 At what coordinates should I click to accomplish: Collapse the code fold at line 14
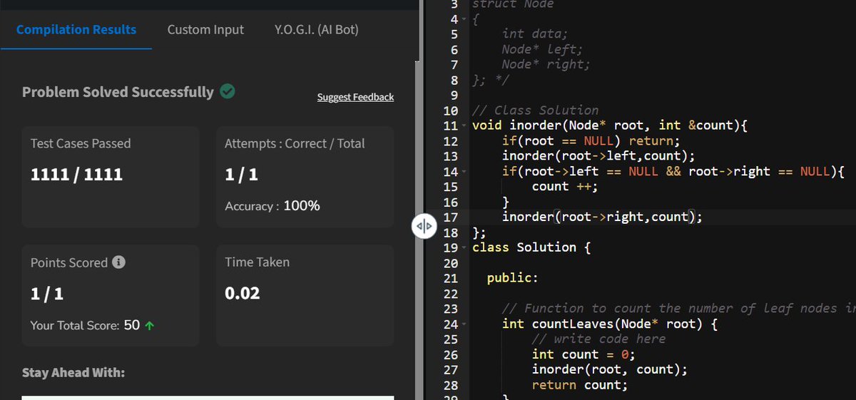click(x=464, y=171)
